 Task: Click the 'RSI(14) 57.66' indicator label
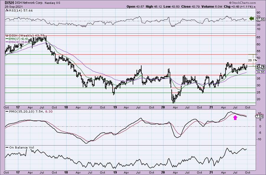click(x=20, y=11)
